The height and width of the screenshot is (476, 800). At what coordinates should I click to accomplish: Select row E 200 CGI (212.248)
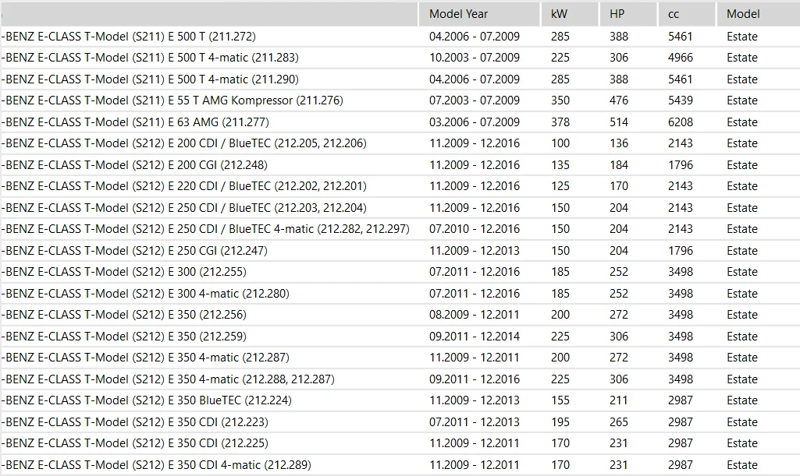pyautogui.click(x=400, y=165)
